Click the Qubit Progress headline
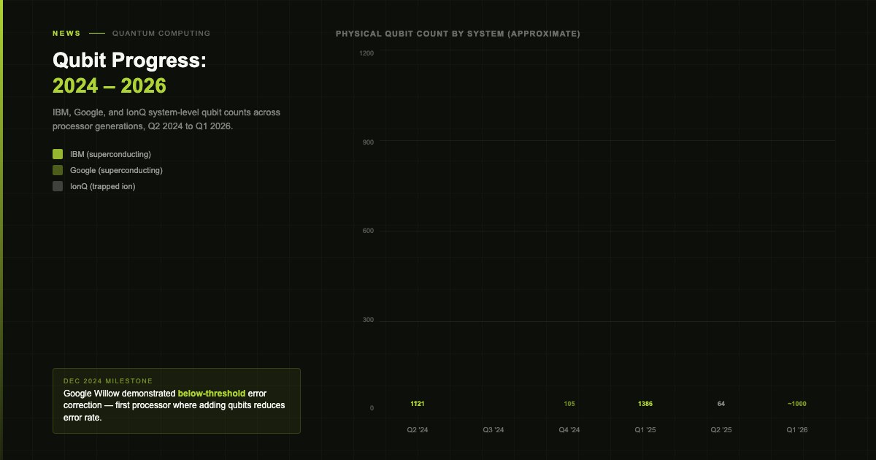Viewport: 876px width, 460px height. pos(129,73)
